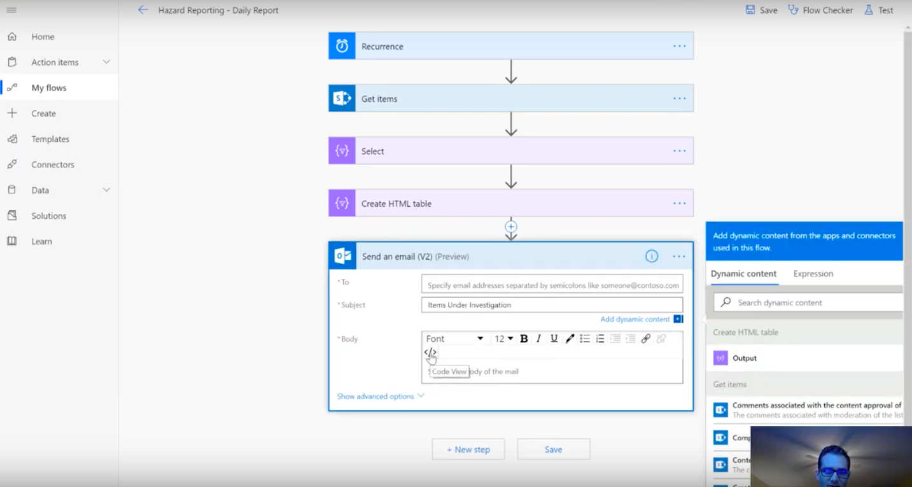Open My flows in sidebar
The image size is (912, 487).
(59, 88)
